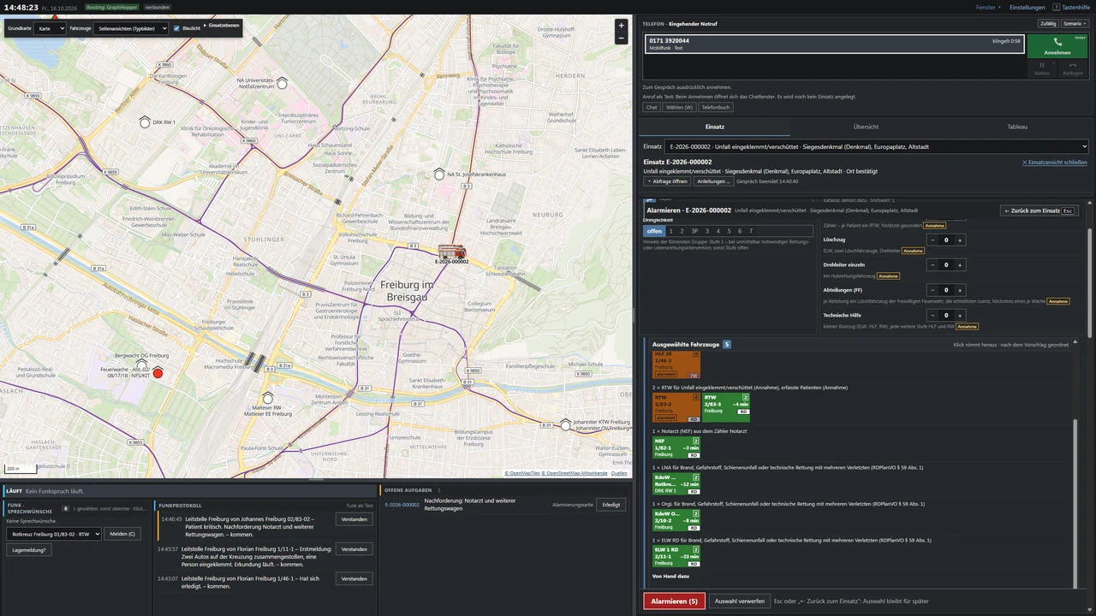Select the NA St. Josefskrankenhaus map marker

440,174
